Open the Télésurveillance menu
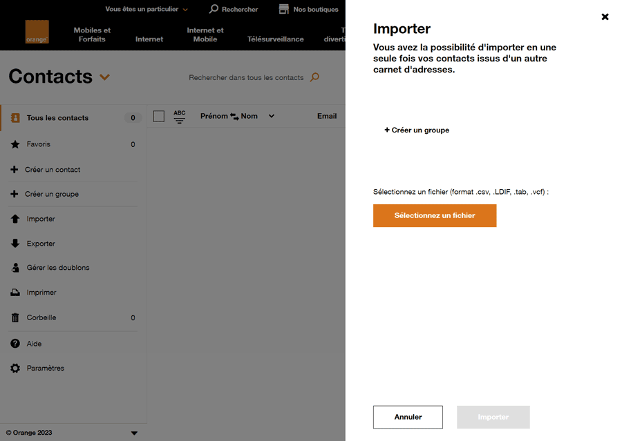This screenshot has width=622, height=441. tap(276, 39)
